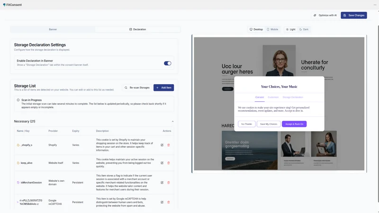Edit the keep_alive cookie entry

coord(162,163)
